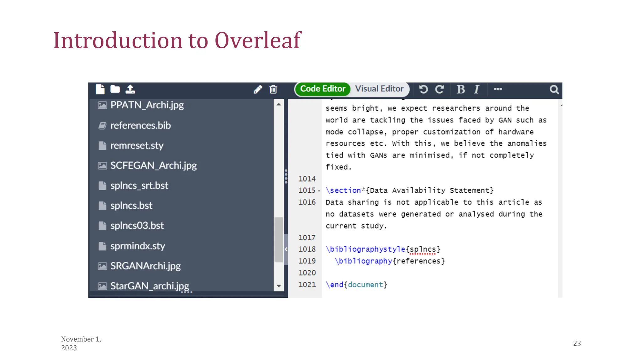Viewport: 642px width, 361px height.
Task: Redo the last edit
Action: click(439, 89)
